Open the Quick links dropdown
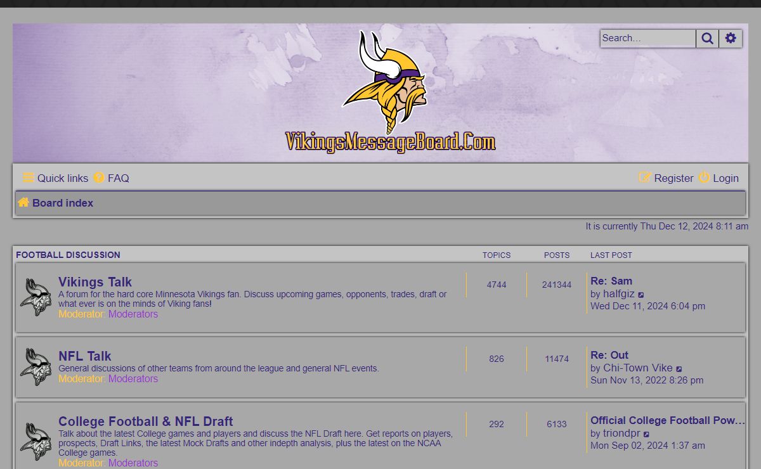This screenshot has width=761, height=469. [56, 178]
